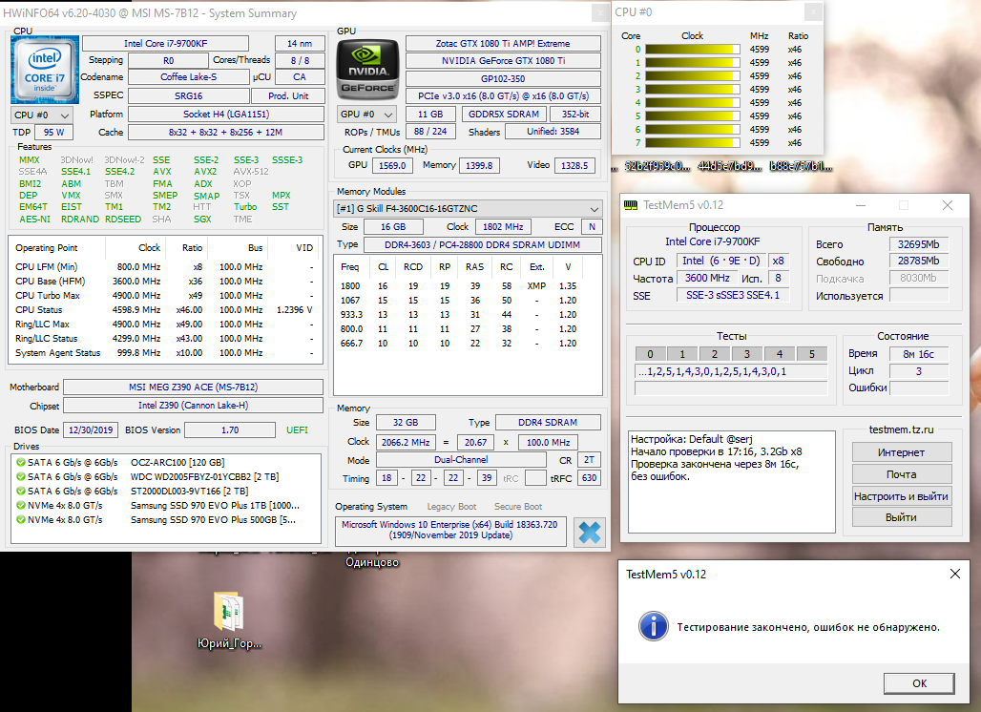The width and height of the screenshot is (981, 712).
Task: Click the green check next to WDC WD2005FBYZ drive
Action: coord(21,477)
